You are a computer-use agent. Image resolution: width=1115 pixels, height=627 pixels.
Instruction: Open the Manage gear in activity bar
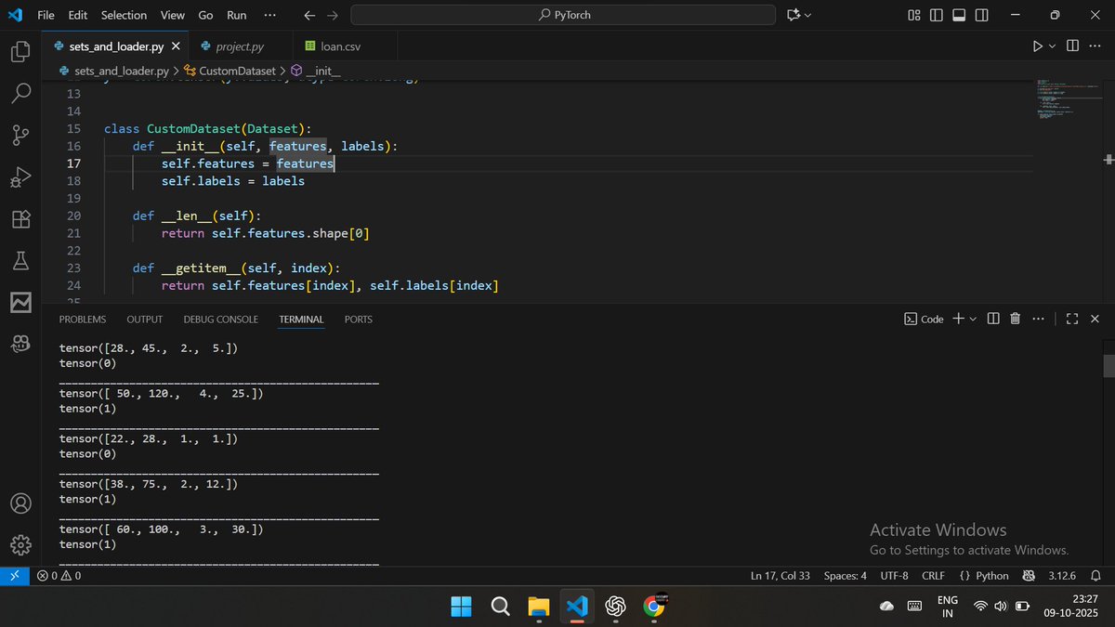tap(20, 544)
